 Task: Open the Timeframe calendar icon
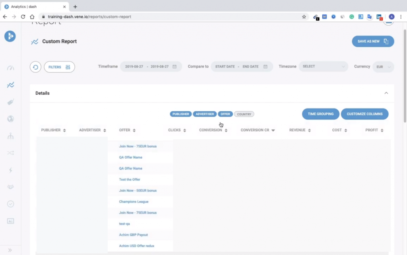175,66
